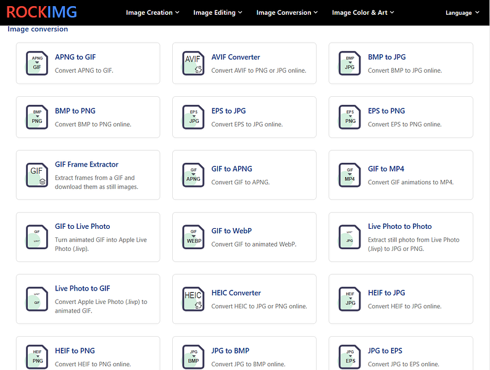
Task: Click 'Convert HEIF to PNG online.' description
Action: point(93,364)
